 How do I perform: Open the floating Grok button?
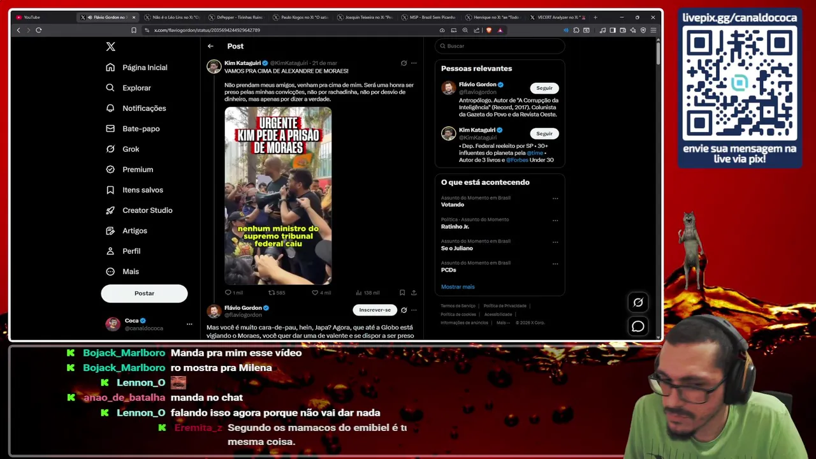pyautogui.click(x=638, y=302)
